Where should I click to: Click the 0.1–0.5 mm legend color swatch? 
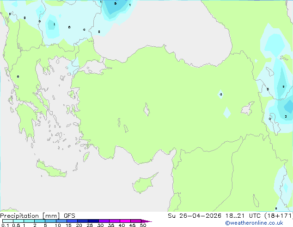pos(8,221)
